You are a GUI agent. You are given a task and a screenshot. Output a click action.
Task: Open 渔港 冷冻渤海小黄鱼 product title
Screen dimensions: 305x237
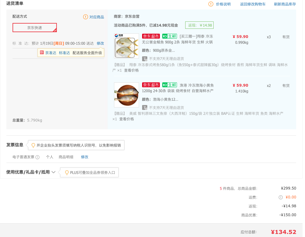(178, 88)
